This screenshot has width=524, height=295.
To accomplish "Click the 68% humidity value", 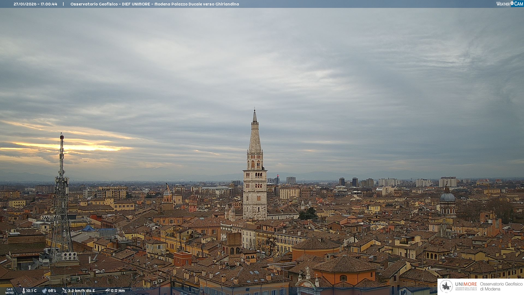I will pyautogui.click(x=52, y=291).
